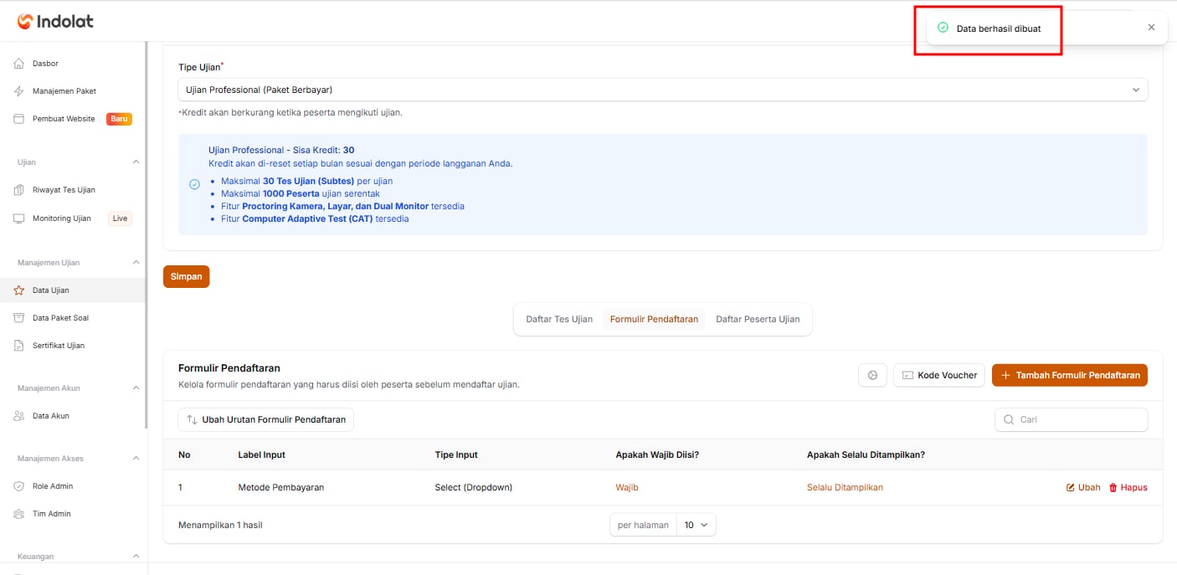This screenshot has width=1177, height=575.
Task: Open Kode Voucher
Action: click(939, 375)
